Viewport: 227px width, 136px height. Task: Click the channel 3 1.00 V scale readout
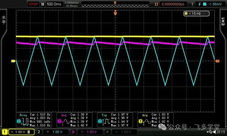(x=91, y=132)
